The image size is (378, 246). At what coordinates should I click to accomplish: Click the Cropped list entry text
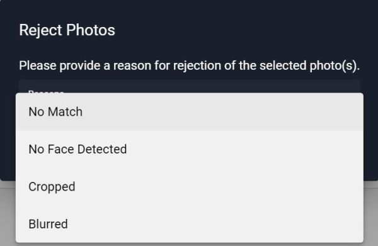tap(52, 187)
